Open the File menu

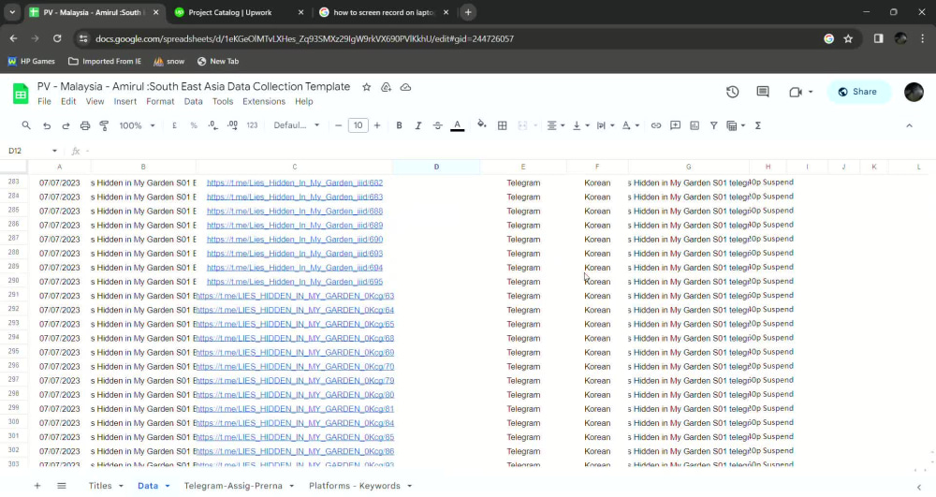click(x=44, y=101)
